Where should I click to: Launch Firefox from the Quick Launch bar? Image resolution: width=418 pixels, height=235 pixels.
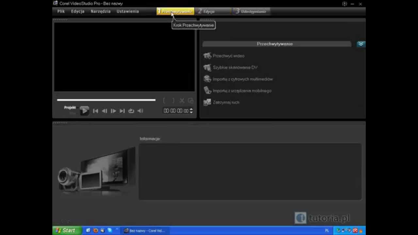96,230
